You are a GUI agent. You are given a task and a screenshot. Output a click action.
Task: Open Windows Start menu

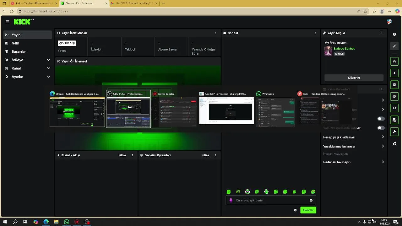[x=5, y=222]
